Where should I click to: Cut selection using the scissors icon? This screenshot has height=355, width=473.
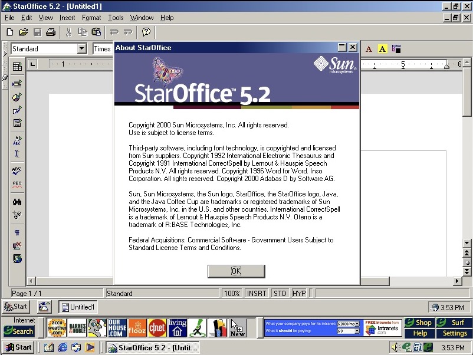coord(69,32)
